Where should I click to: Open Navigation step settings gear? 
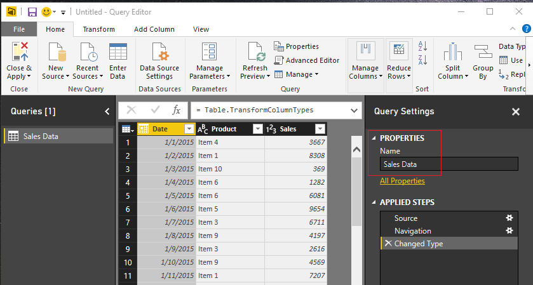(x=509, y=230)
